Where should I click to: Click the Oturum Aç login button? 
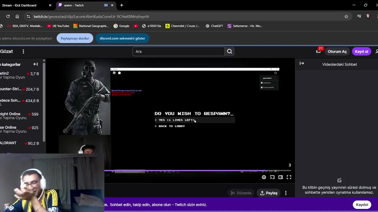pyautogui.click(x=337, y=52)
